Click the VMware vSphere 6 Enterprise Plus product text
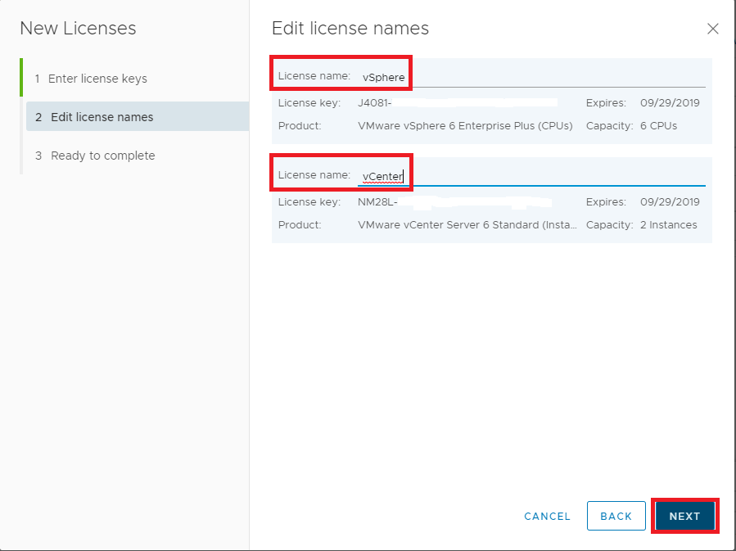 point(465,126)
